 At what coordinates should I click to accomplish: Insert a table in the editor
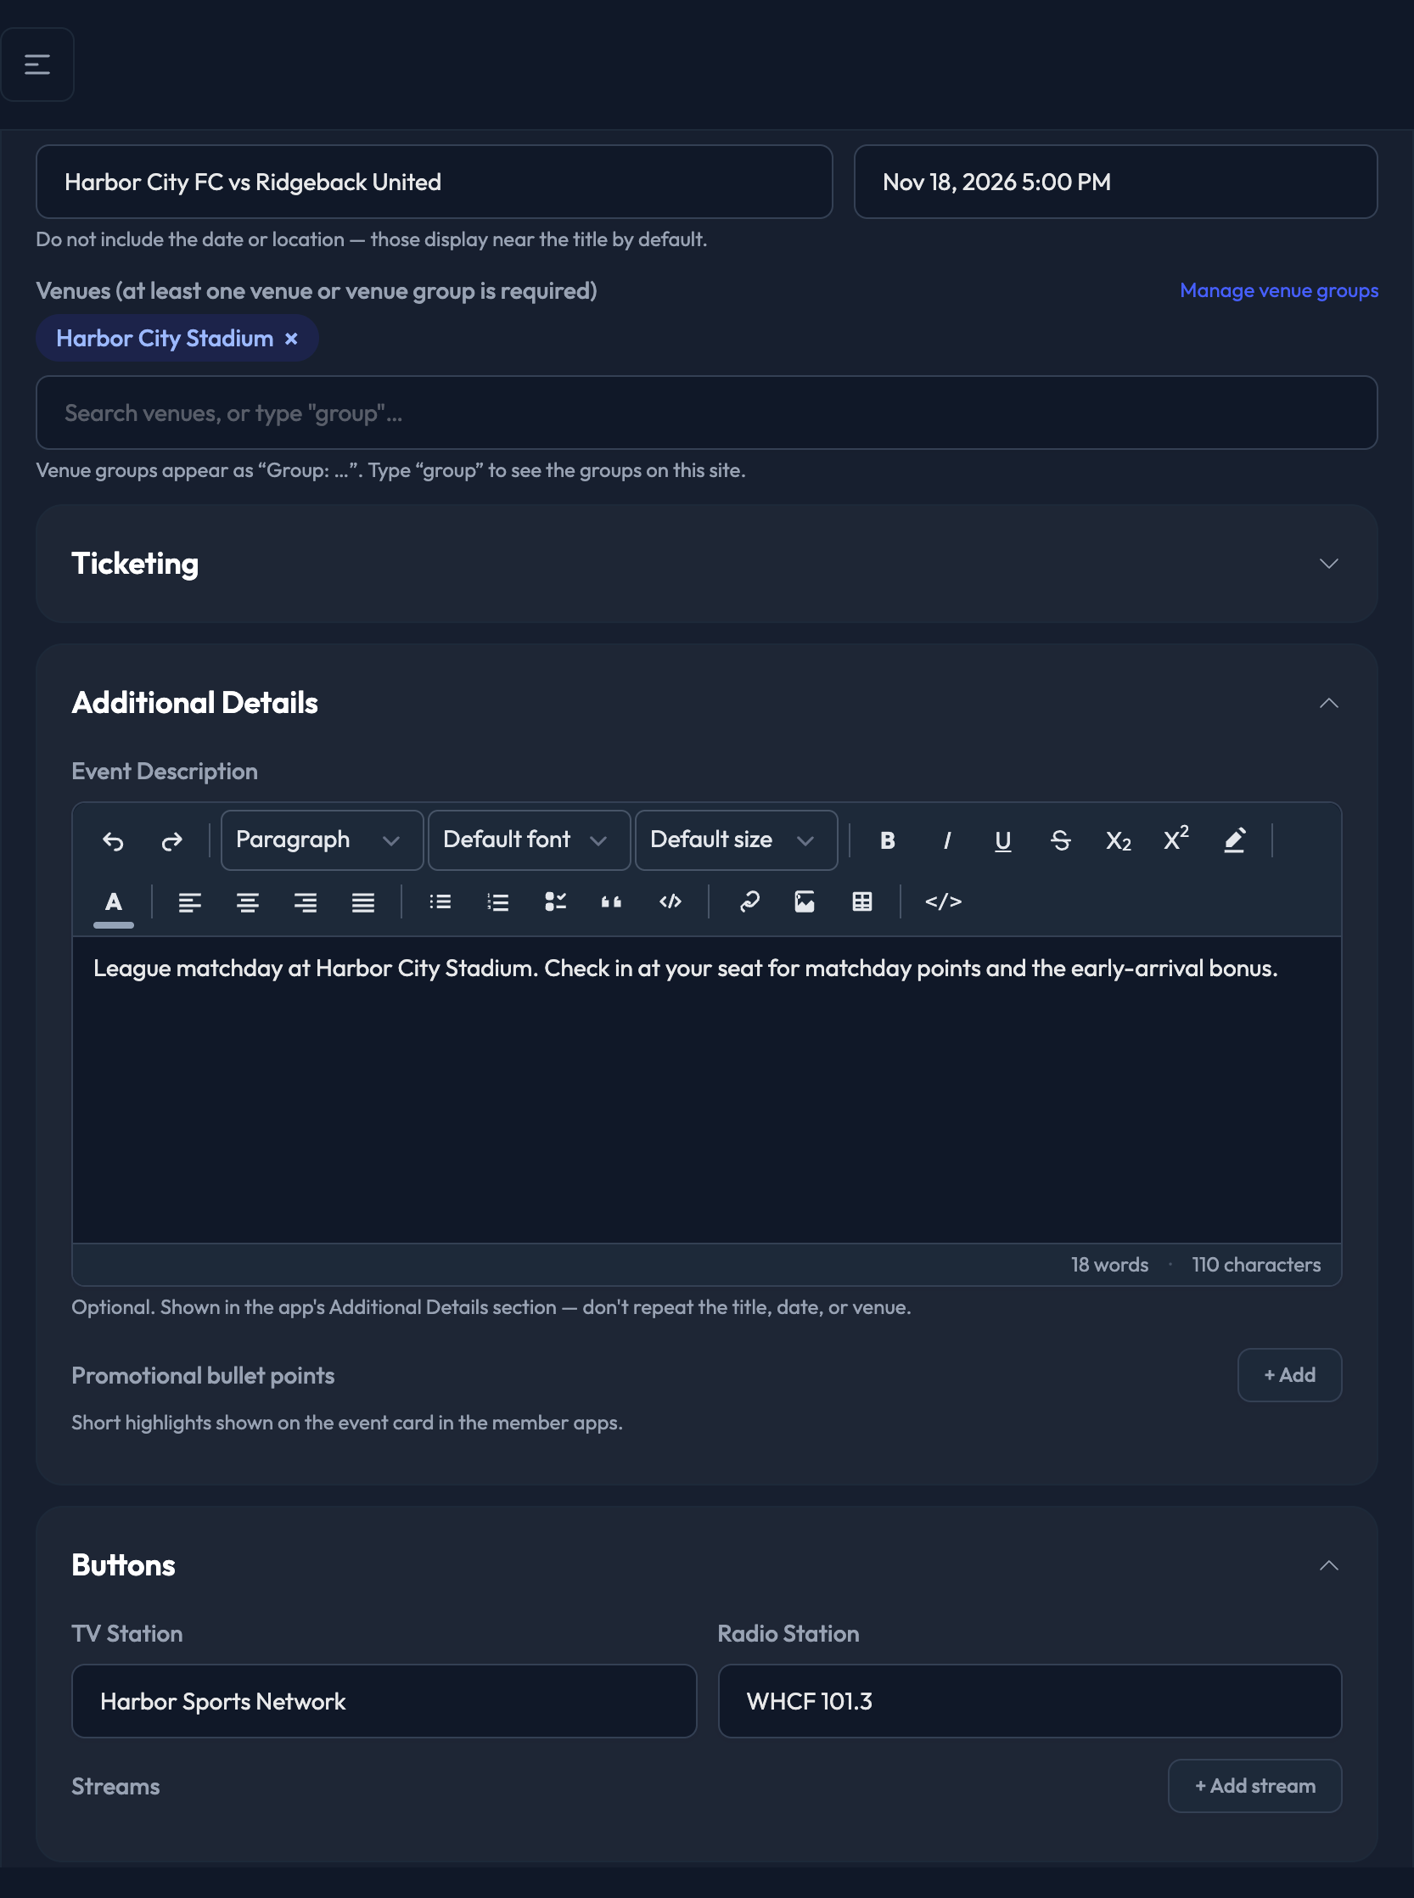tap(862, 901)
